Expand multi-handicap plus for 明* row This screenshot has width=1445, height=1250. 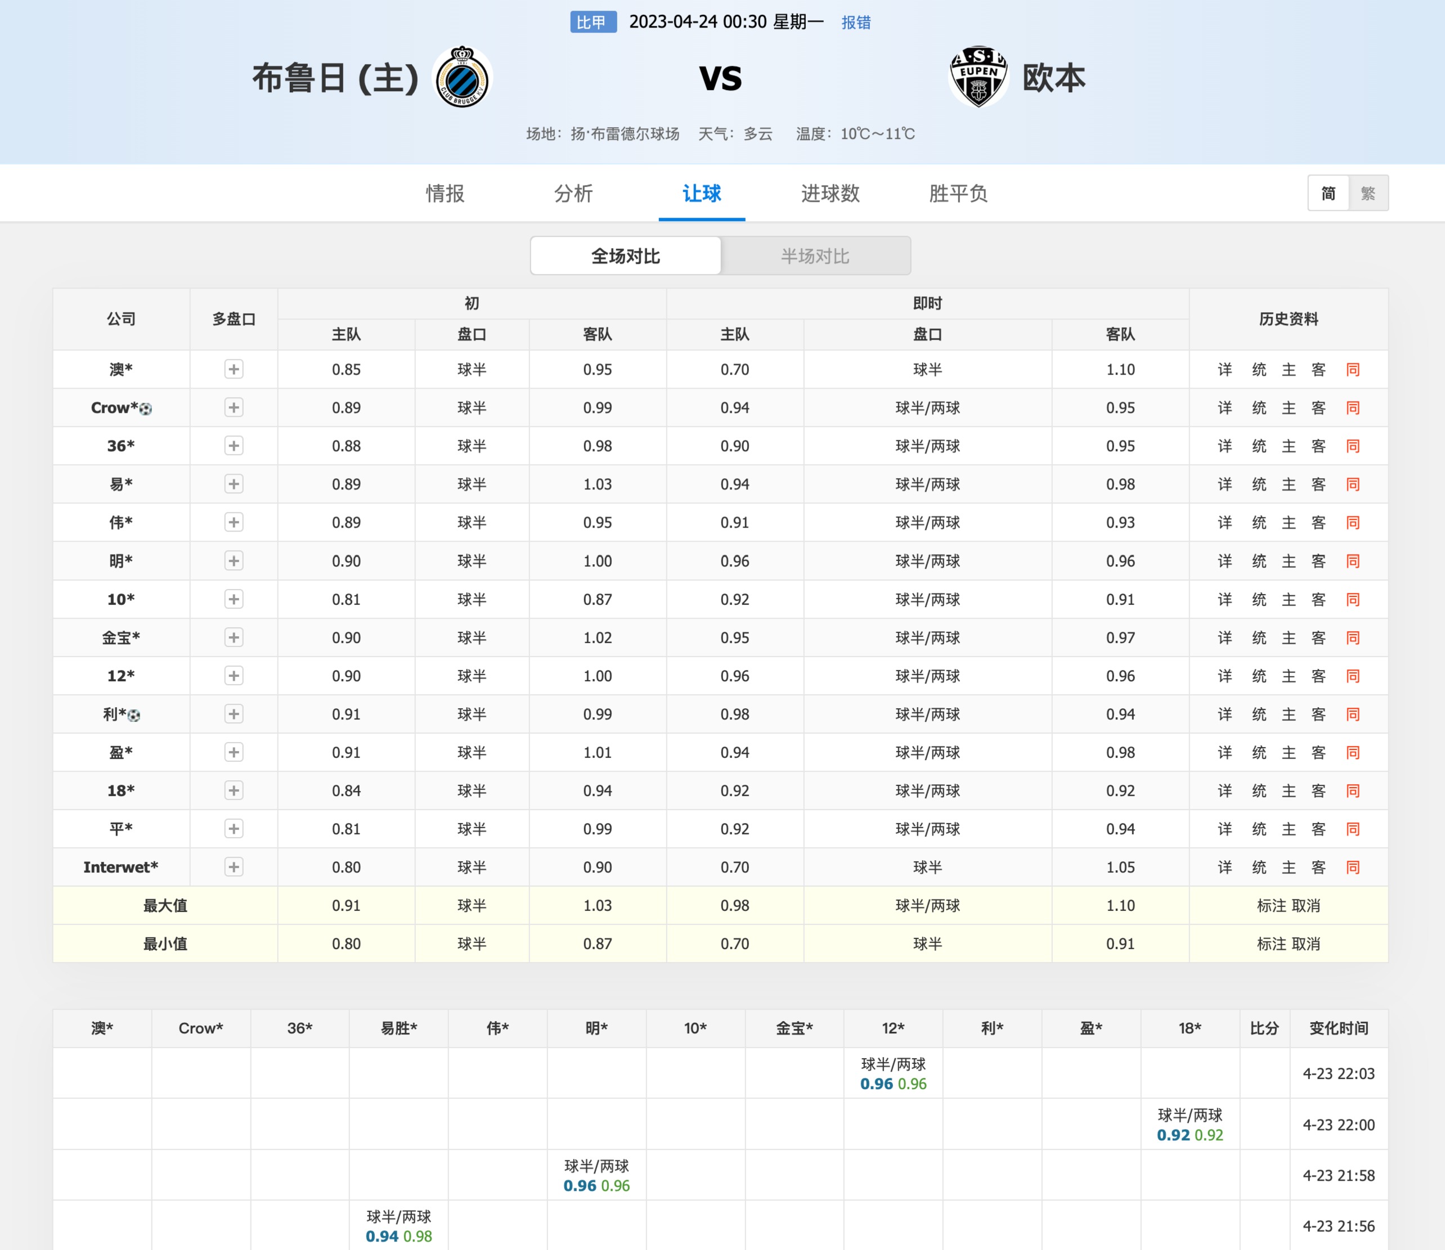tap(234, 561)
